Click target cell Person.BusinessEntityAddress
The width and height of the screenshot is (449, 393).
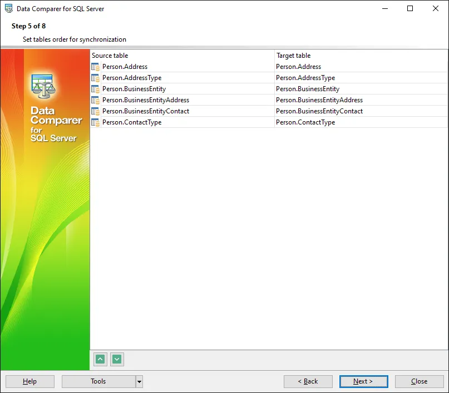coord(361,100)
